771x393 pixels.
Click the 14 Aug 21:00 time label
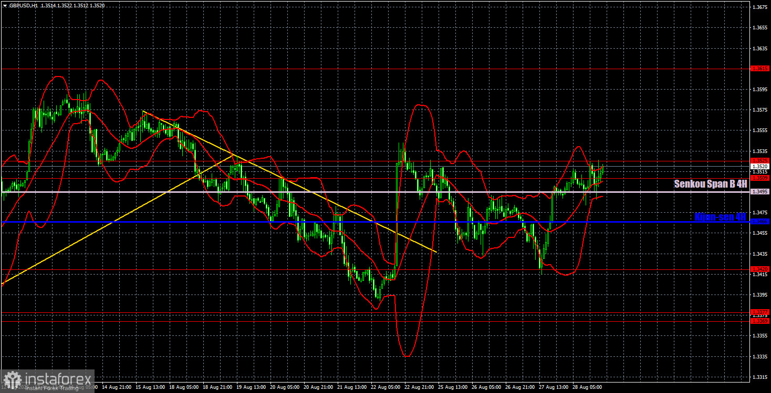tap(117, 387)
